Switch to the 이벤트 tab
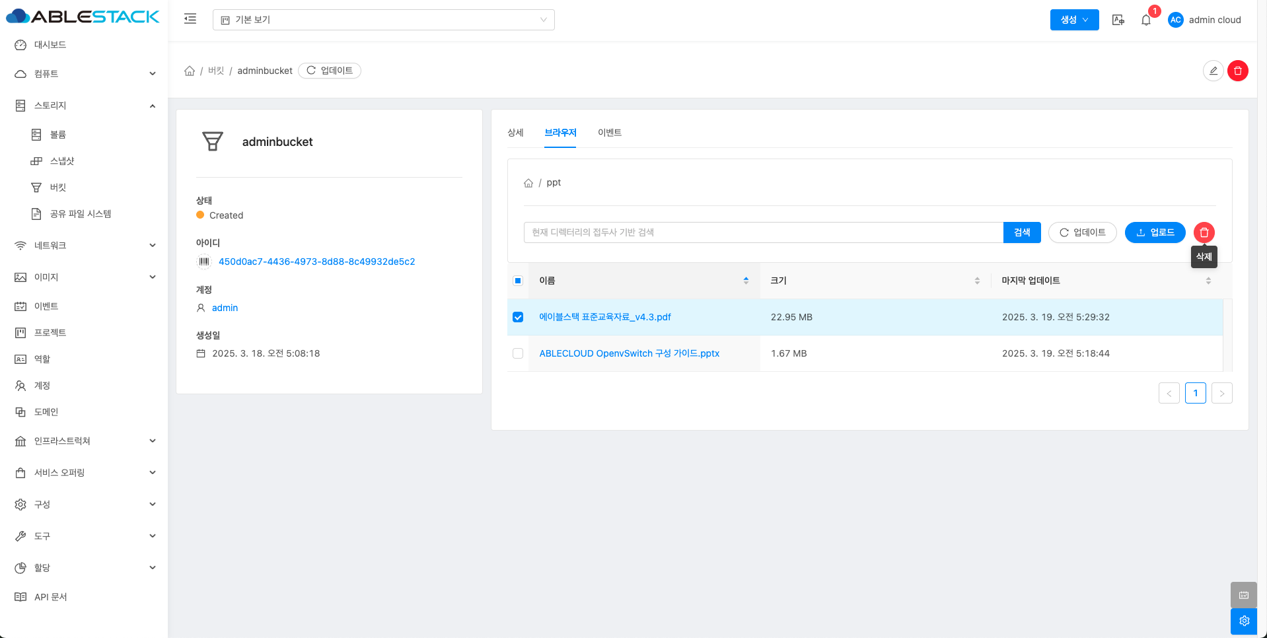Screen dimensions: 1267x638 [609, 133]
